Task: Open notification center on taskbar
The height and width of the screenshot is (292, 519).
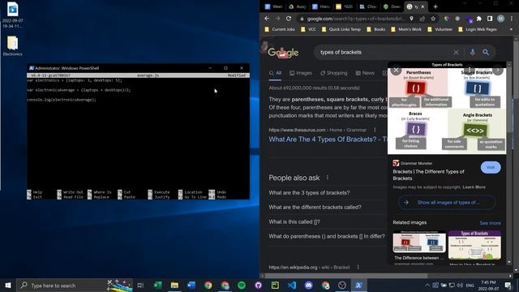Action: coord(508,285)
